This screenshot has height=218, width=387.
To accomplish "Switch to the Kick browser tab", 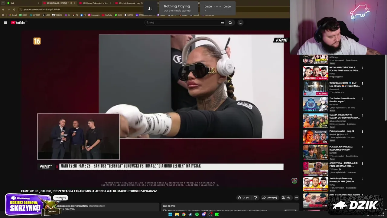I will tap(23, 3).
